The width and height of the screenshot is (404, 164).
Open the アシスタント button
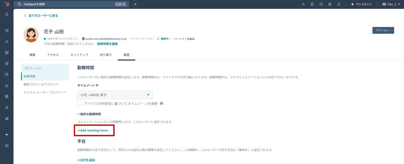point(361,4)
